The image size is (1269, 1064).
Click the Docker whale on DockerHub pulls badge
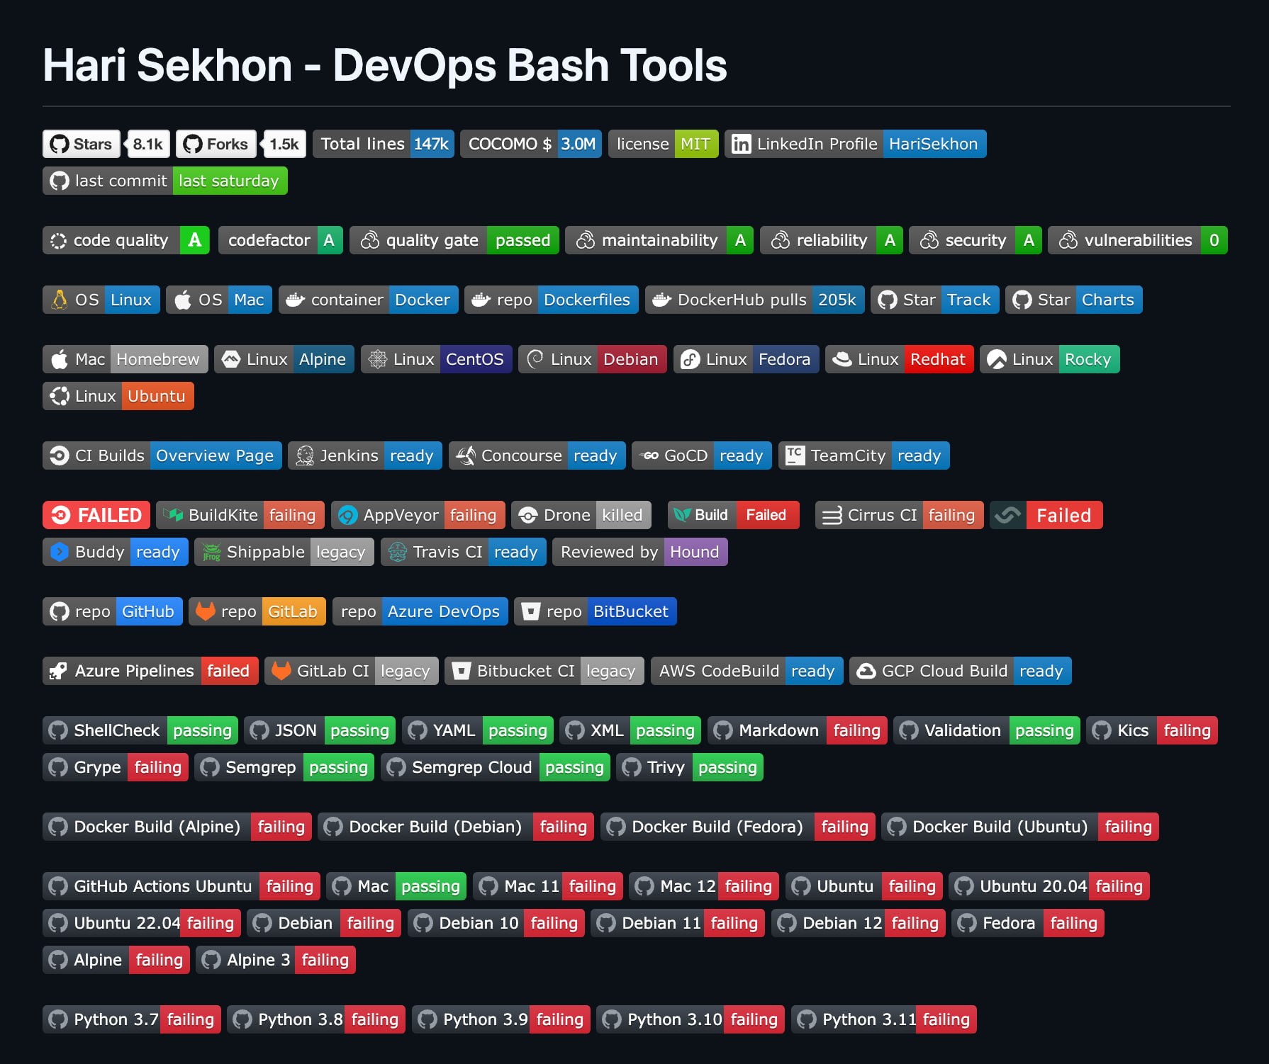(x=662, y=300)
